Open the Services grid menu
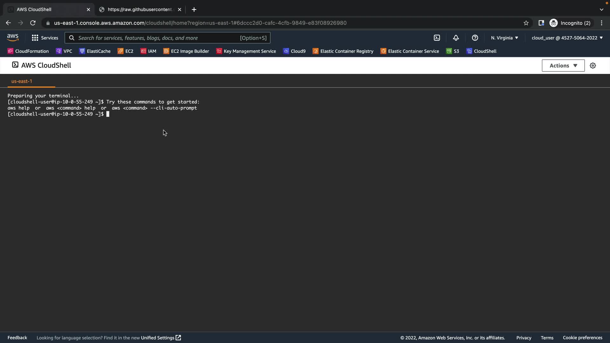The height and width of the screenshot is (343, 610). point(45,38)
